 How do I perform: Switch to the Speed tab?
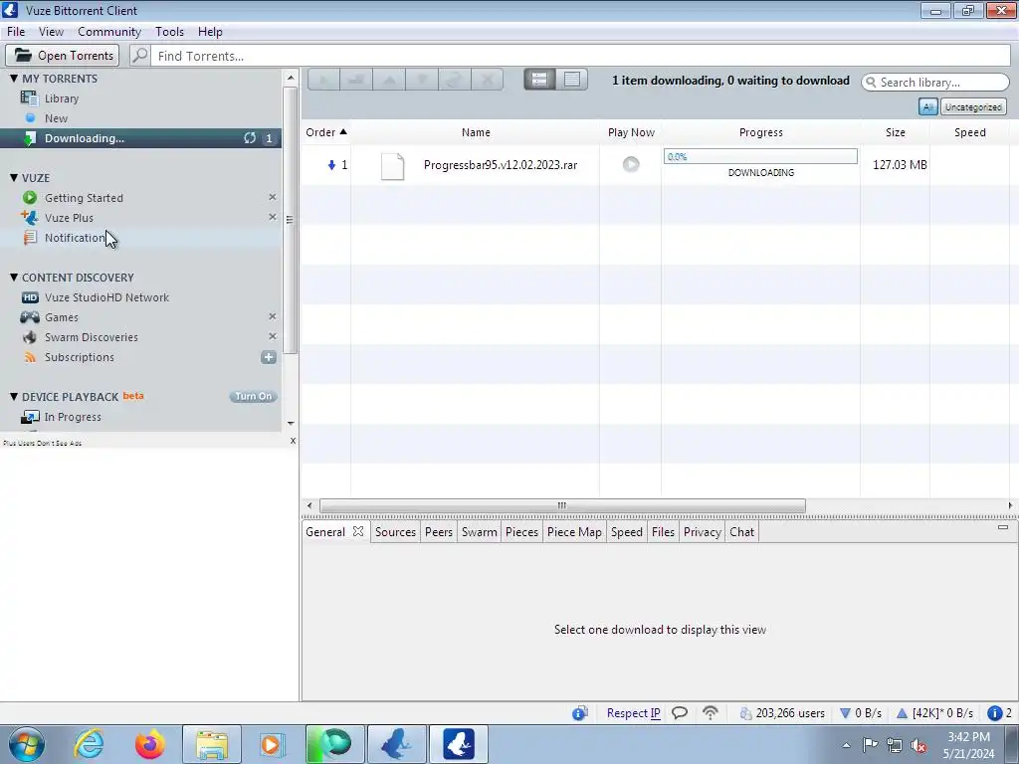coord(627,532)
